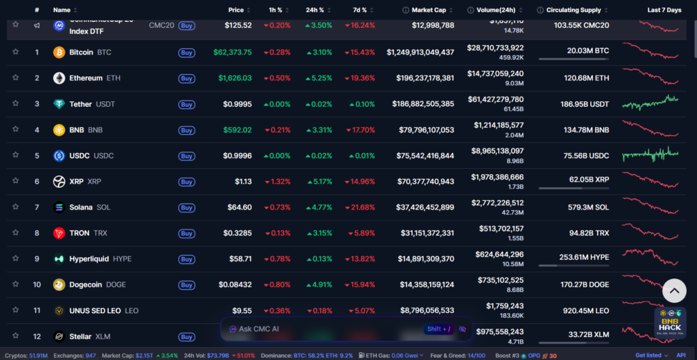Open the BNB HACK promo banner
Viewport: 697px width, 360px height.
click(x=670, y=323)
